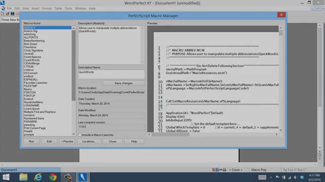Click the New document icon in WordPerfect toolbar
The image size is (325, 182).
(3, 14)
